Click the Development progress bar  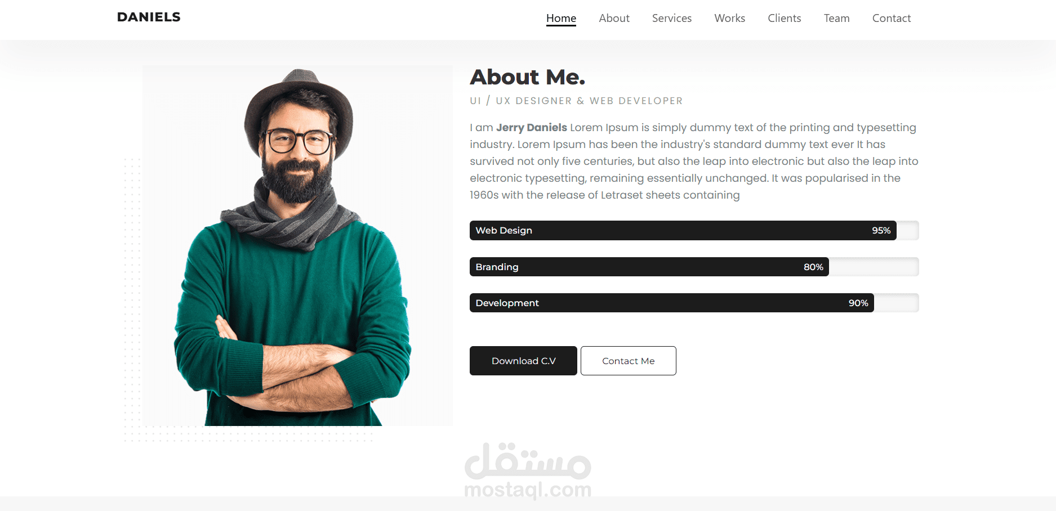[x=694, y=303]
